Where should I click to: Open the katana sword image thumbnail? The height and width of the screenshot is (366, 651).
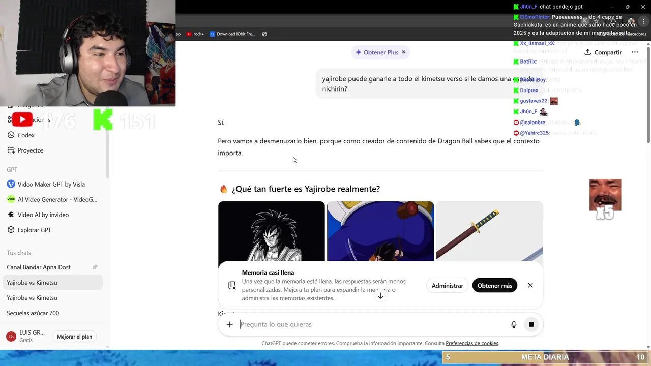tap(489, 231)
